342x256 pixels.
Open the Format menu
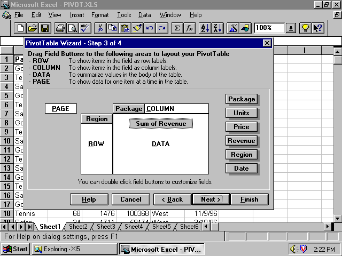(x=100, y=15)
